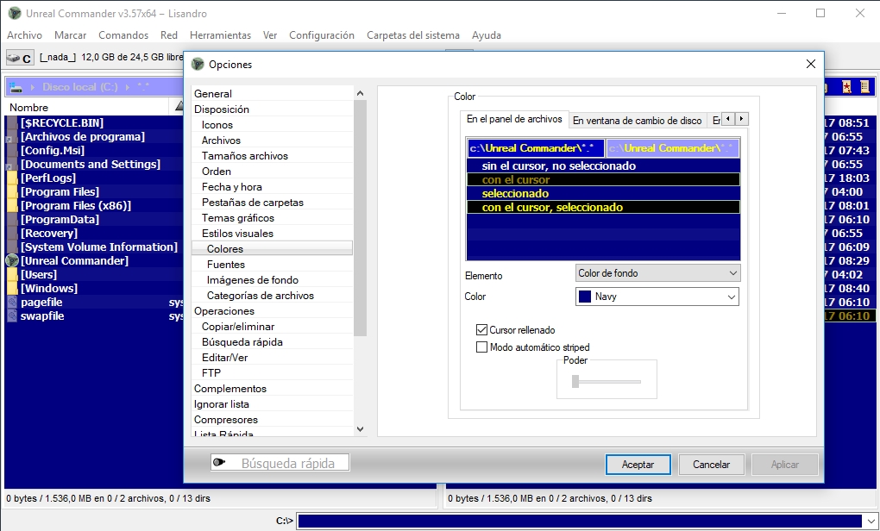Screen dimensions: 880x531
Task: Click the Unreal Commander title bar app icon
Action: (15, 13)
